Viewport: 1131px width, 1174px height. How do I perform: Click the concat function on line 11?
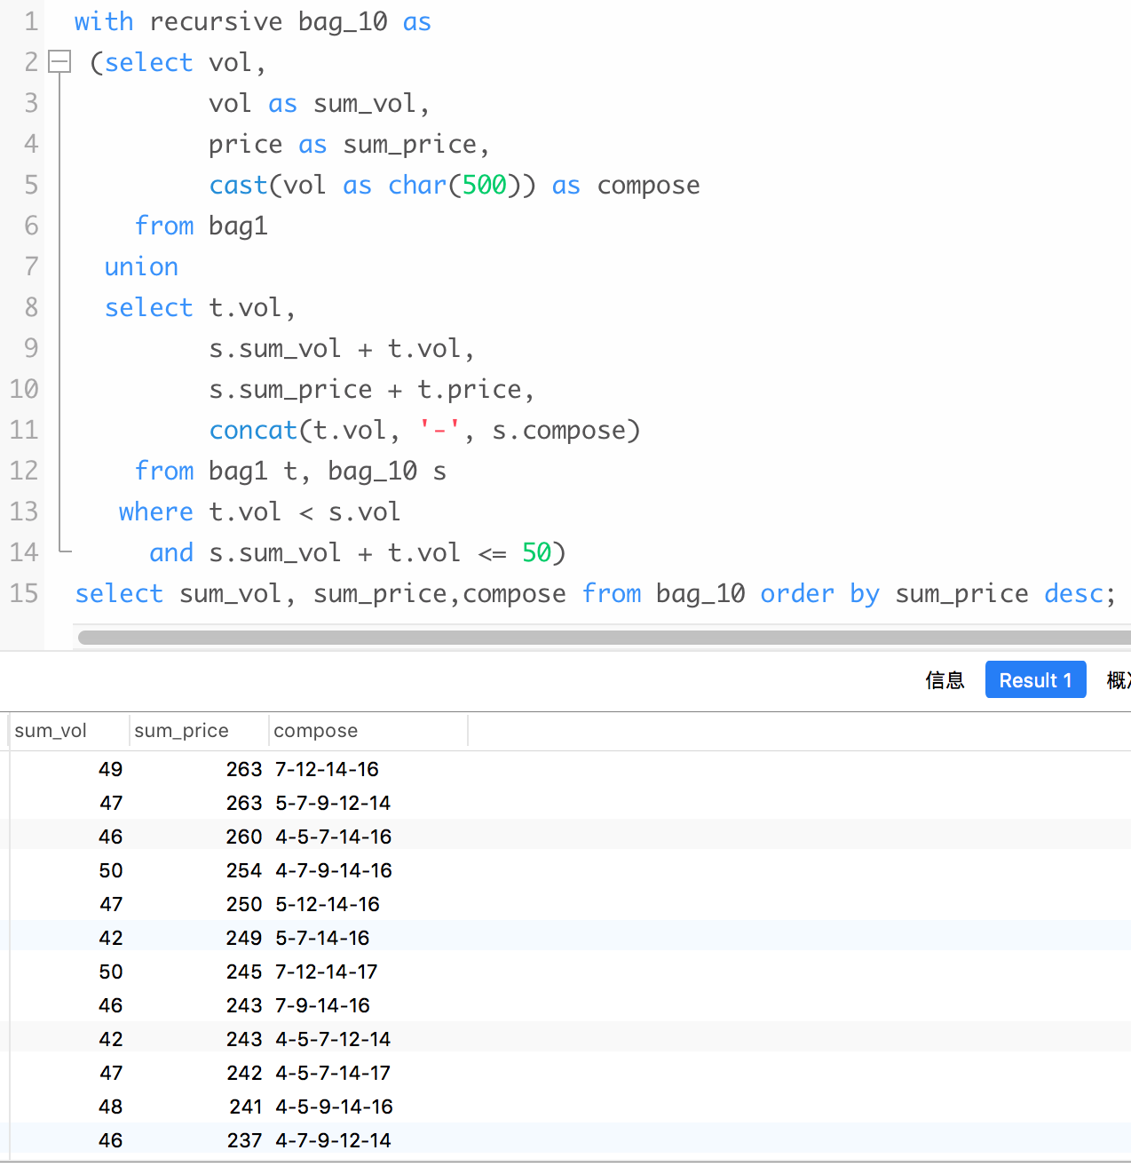pos(253,430)
